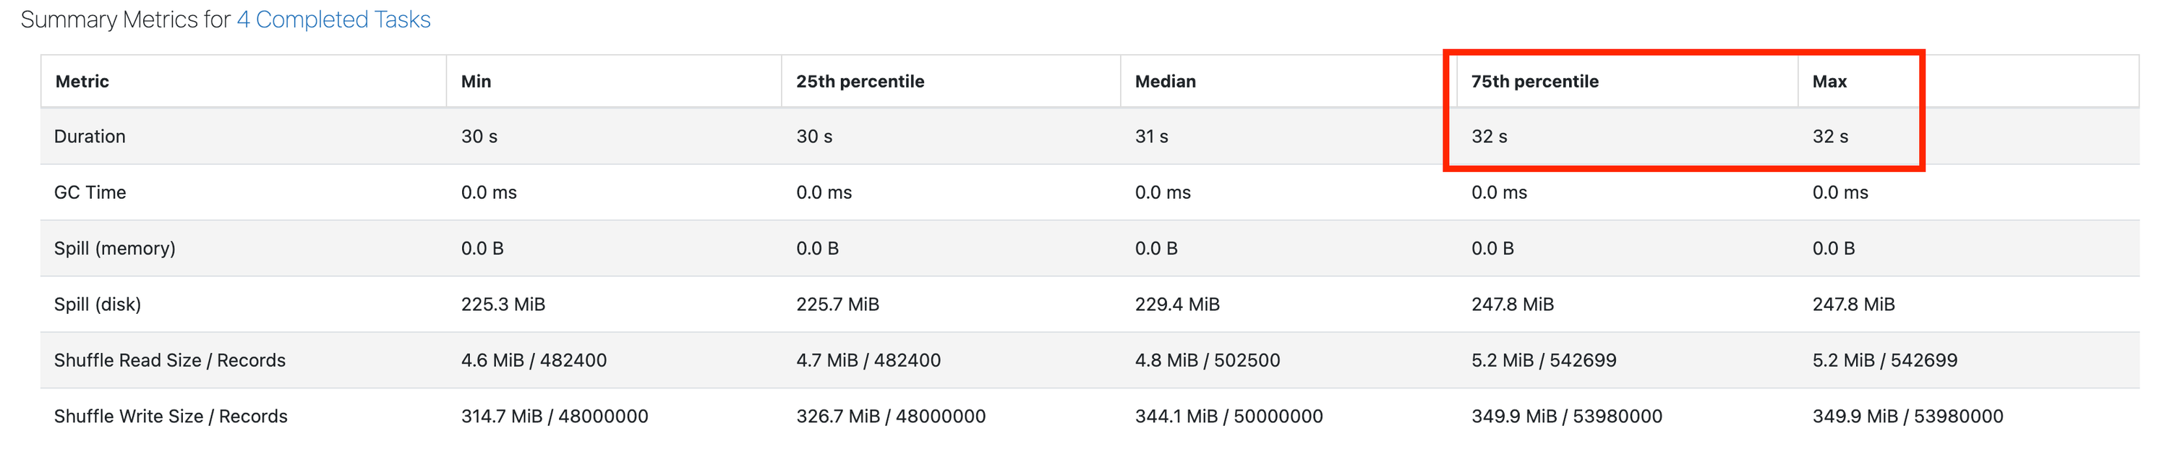
Task: Click the Min column header
Action: pos(476,82)
